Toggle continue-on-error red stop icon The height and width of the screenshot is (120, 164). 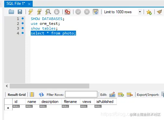[67, 12]
